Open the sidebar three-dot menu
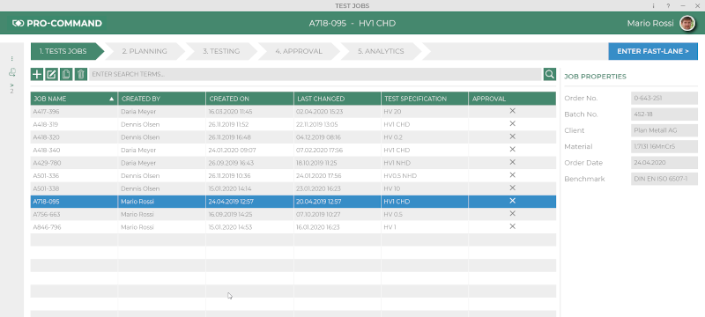705x317 pixels. click(x=12, y=58)
